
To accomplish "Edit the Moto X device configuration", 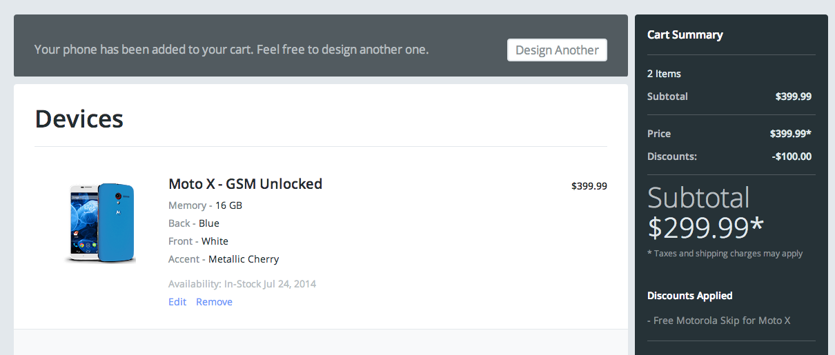I will click(x=177, y=302).
